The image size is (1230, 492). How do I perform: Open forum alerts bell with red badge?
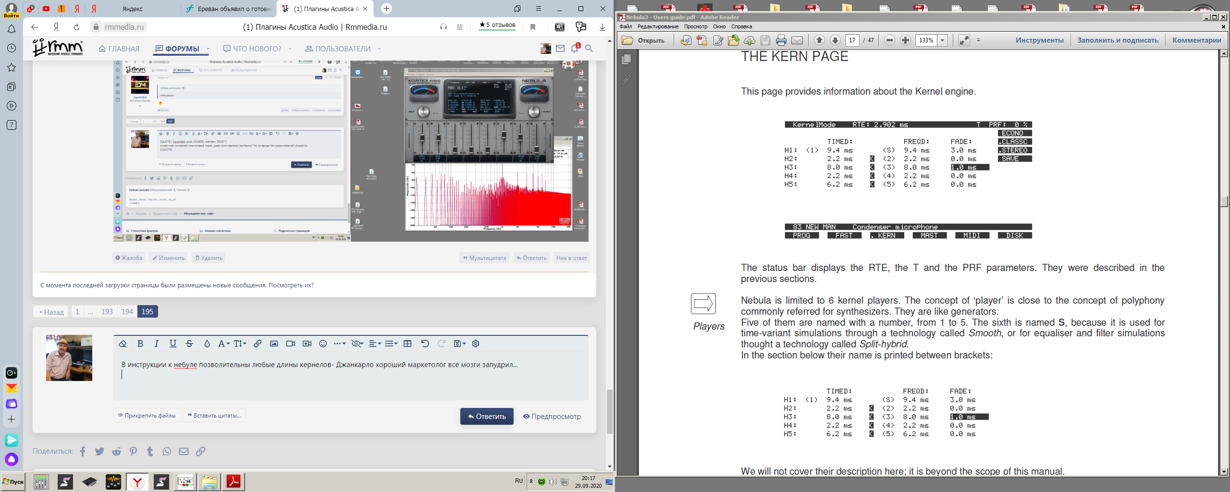(x=575, y=49)
